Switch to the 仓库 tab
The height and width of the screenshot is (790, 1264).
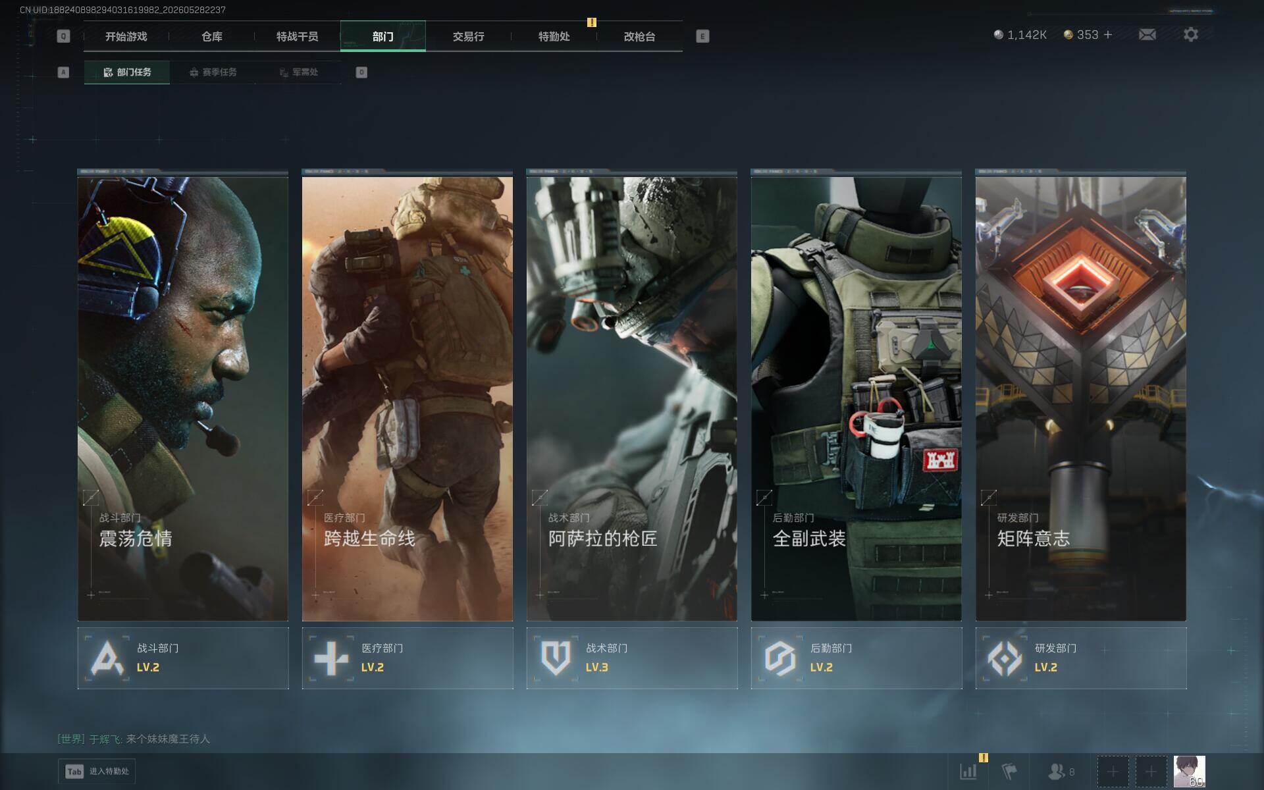click(x=211, y=36)
